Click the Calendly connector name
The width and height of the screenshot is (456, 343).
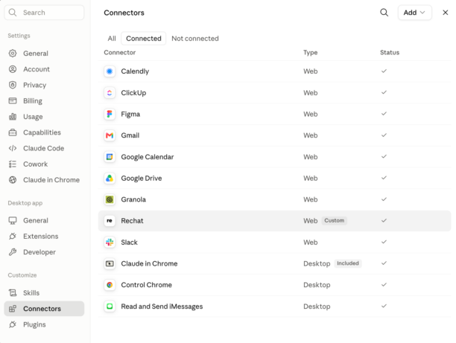135,71
